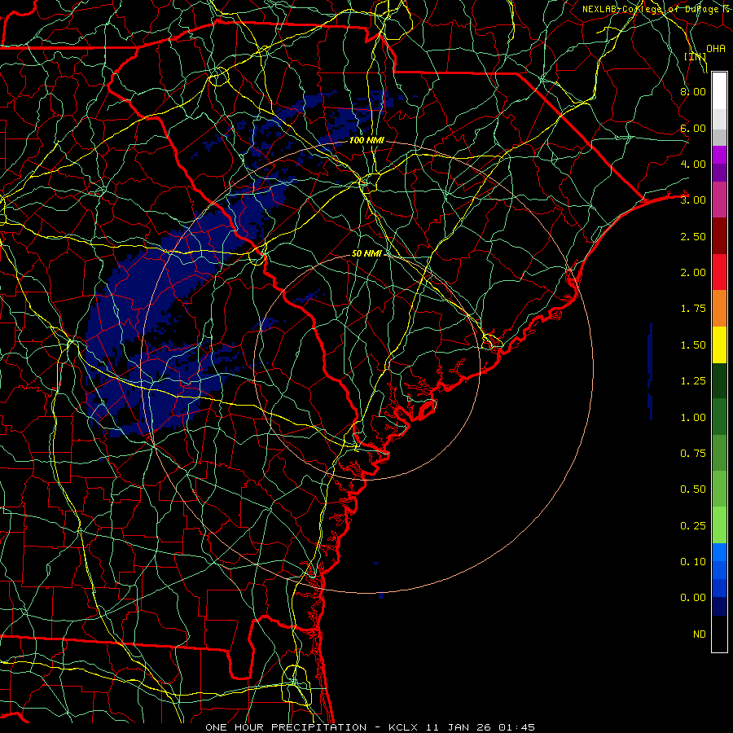Click the black ND legend swatch
This screenshot has height=733, width=733.
tap(719, 634)
